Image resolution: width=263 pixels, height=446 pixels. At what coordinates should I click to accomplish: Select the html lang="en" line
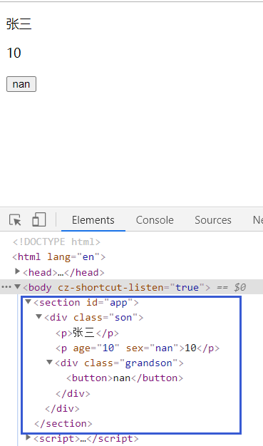59,257
